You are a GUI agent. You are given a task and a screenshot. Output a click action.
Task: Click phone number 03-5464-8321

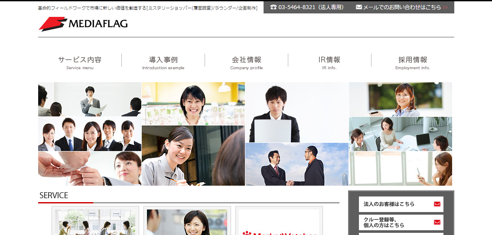(x=297, y=7)
